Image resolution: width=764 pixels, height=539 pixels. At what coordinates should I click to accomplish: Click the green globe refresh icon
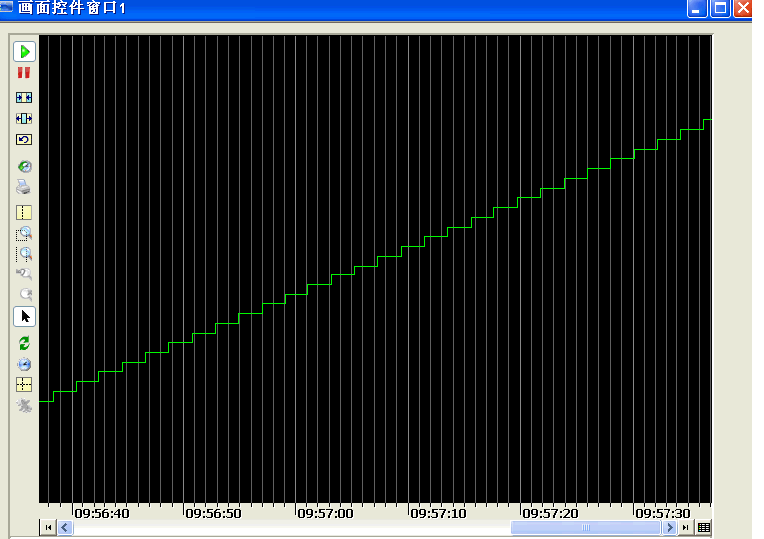coord(24,166)
